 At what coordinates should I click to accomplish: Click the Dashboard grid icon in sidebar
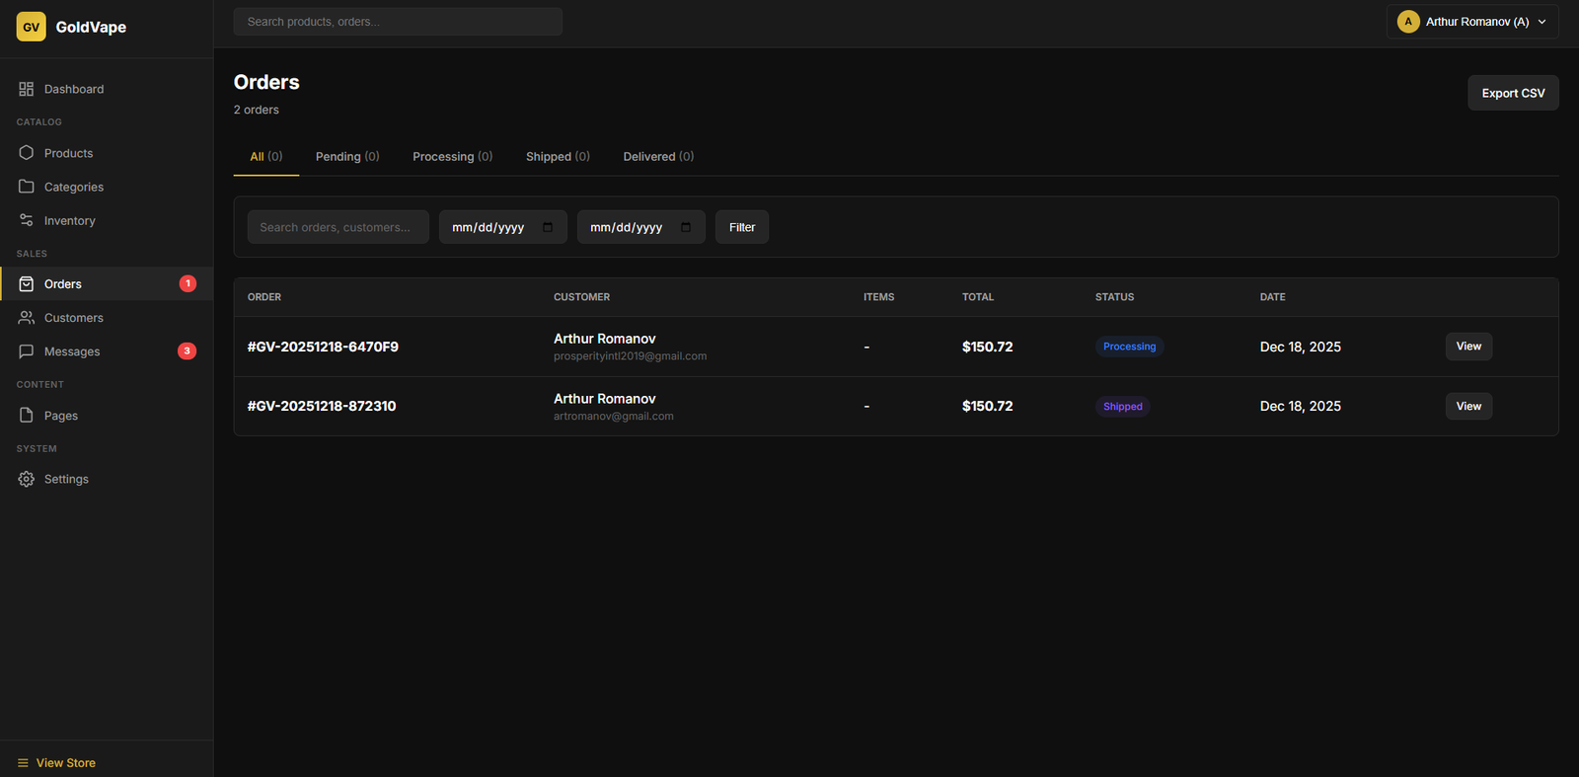pyautogui.click(x=27, y=89)
